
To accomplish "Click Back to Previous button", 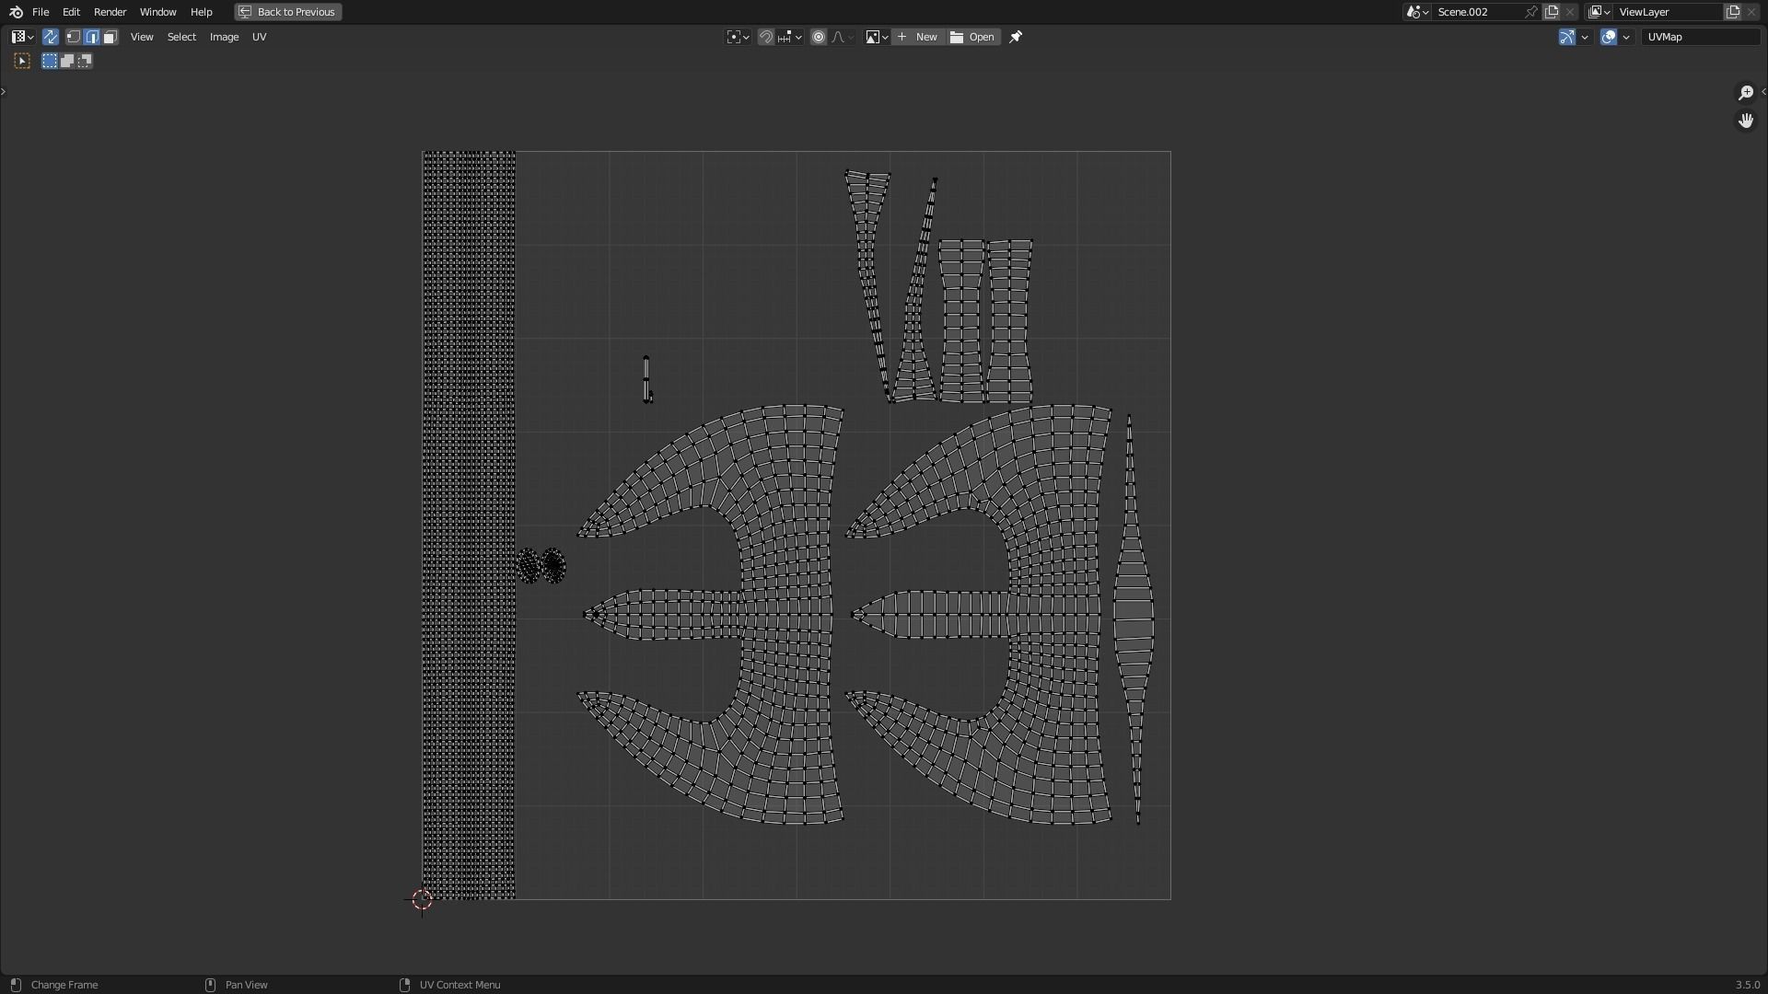I will point(287,12).
